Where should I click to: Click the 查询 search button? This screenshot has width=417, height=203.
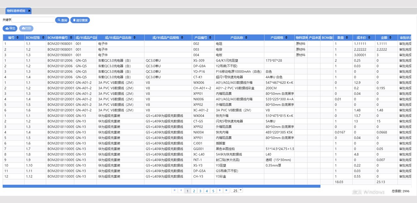(62, 20)
